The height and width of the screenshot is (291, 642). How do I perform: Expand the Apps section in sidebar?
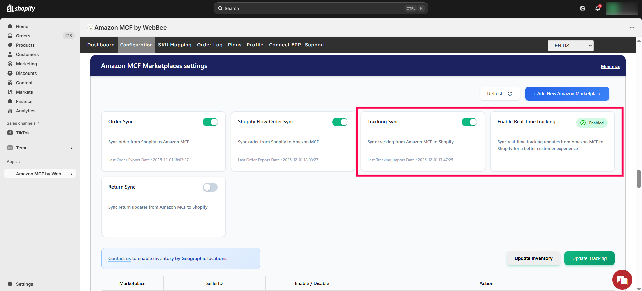coord(14,162)
